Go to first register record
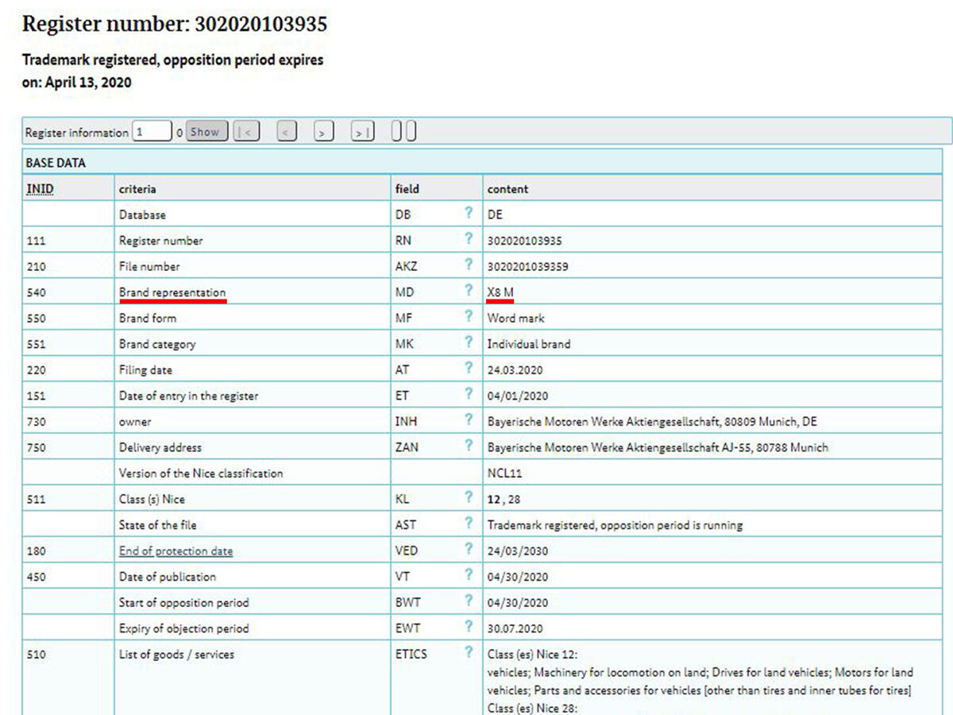The width and height of the screenshot is (953, 715). (247, 132)
